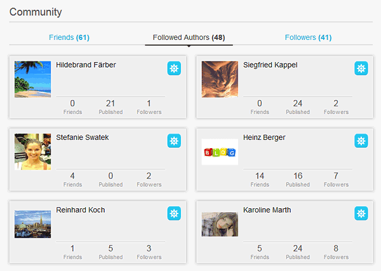Open Siegfried Kappel's canyon profile picture

(x=220, y=79)
